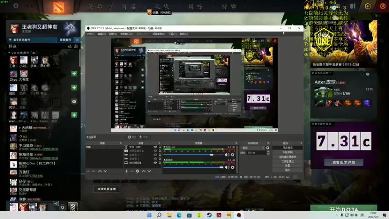
Task: Add a source with the Sources panel plus
Action: [x=127, y=171]
